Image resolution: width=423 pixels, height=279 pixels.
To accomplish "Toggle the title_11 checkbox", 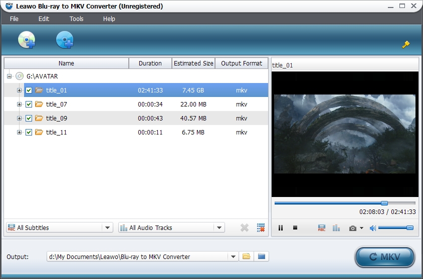I will point(29,132).
